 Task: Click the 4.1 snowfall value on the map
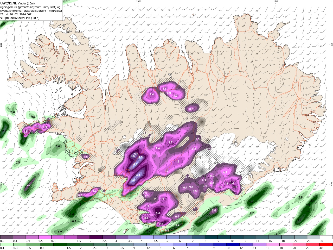point(138,175)
